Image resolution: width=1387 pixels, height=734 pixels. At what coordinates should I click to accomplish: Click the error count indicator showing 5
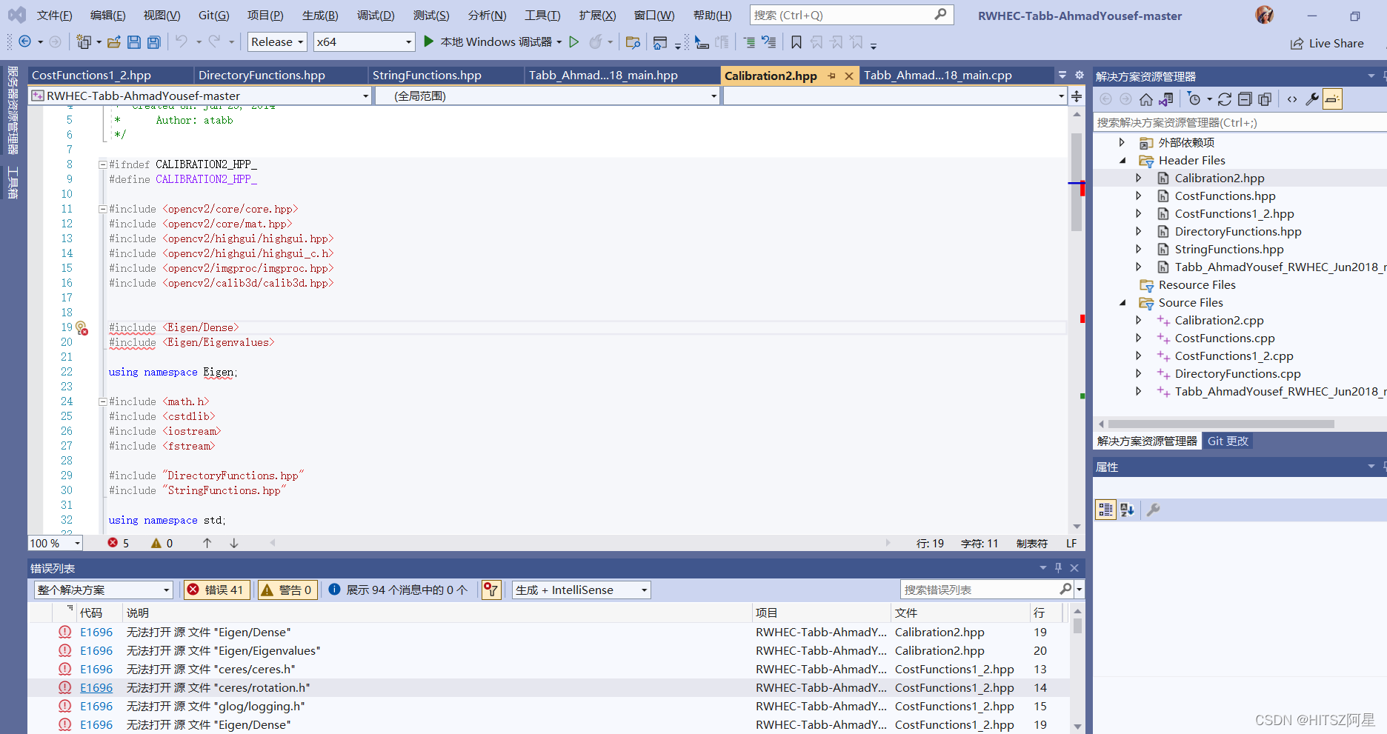(x=119, y=543)
